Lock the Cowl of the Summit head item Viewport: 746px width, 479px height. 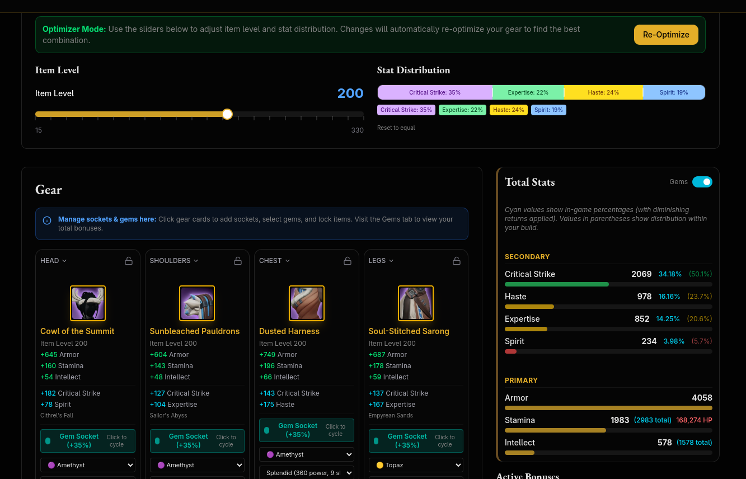pyautogui.click(x=128, y=260)
